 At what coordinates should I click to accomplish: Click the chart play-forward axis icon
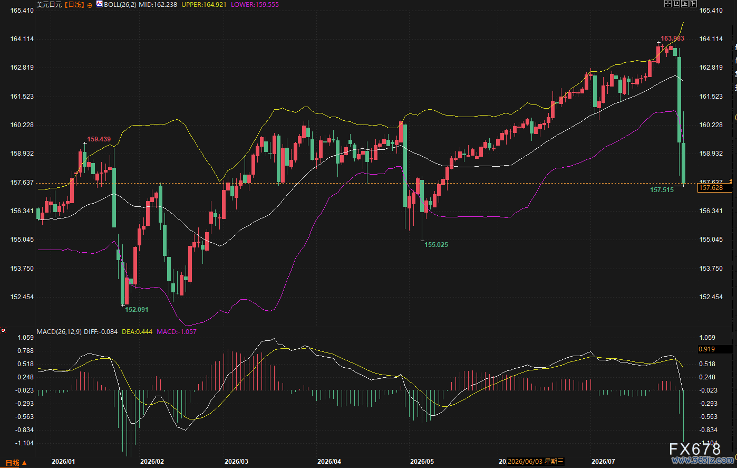click(684, 4)
